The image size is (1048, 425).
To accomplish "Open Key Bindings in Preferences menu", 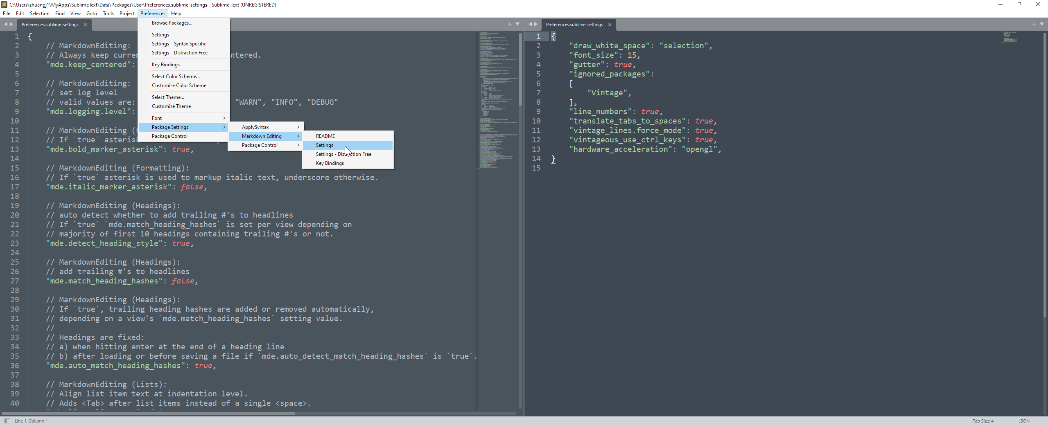I will (183, 65).
